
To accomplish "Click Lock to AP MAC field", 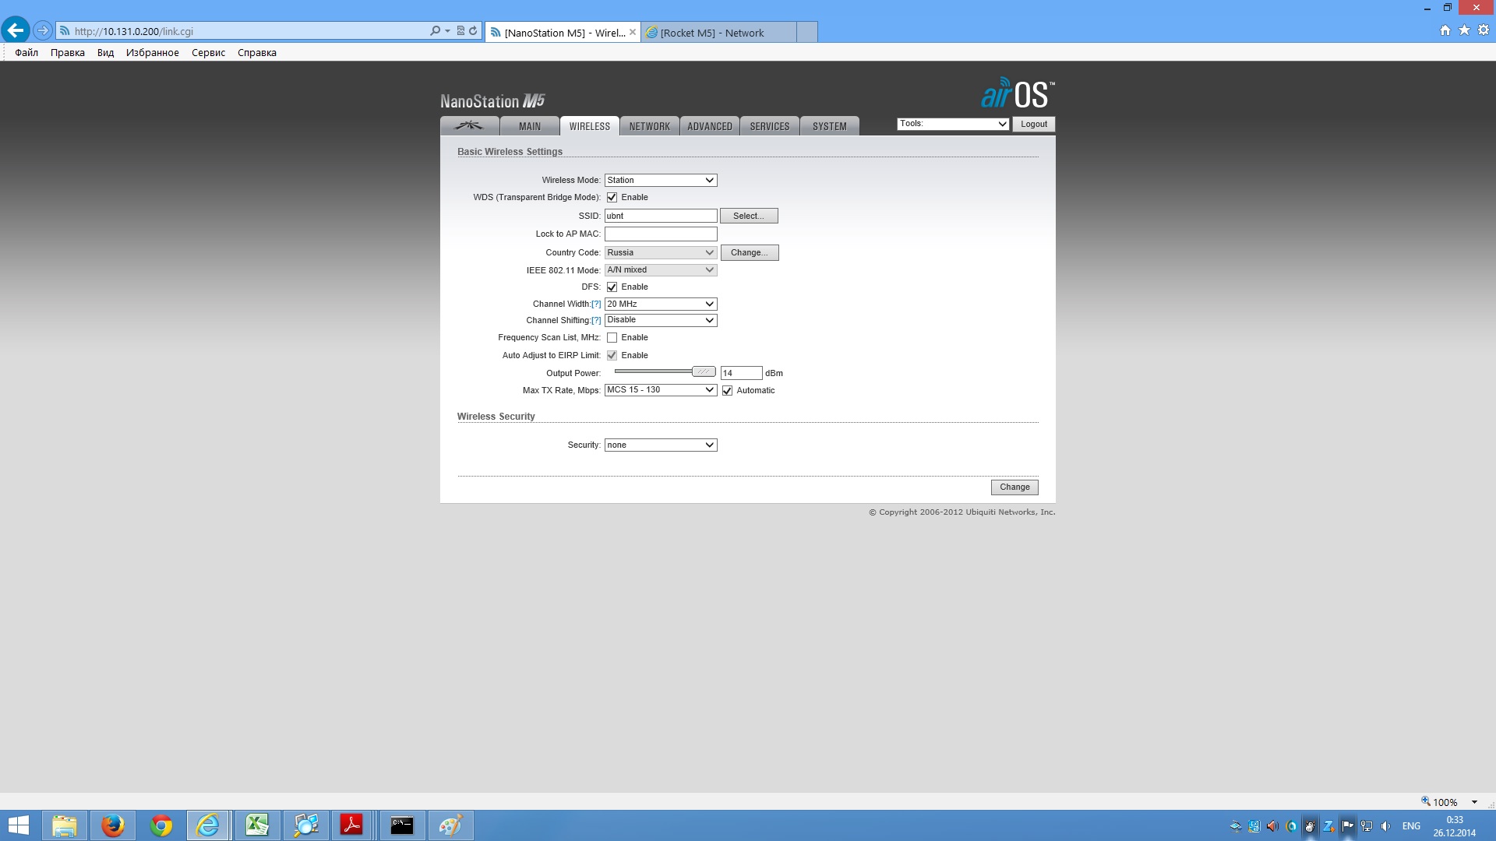I will coord(661,234).
